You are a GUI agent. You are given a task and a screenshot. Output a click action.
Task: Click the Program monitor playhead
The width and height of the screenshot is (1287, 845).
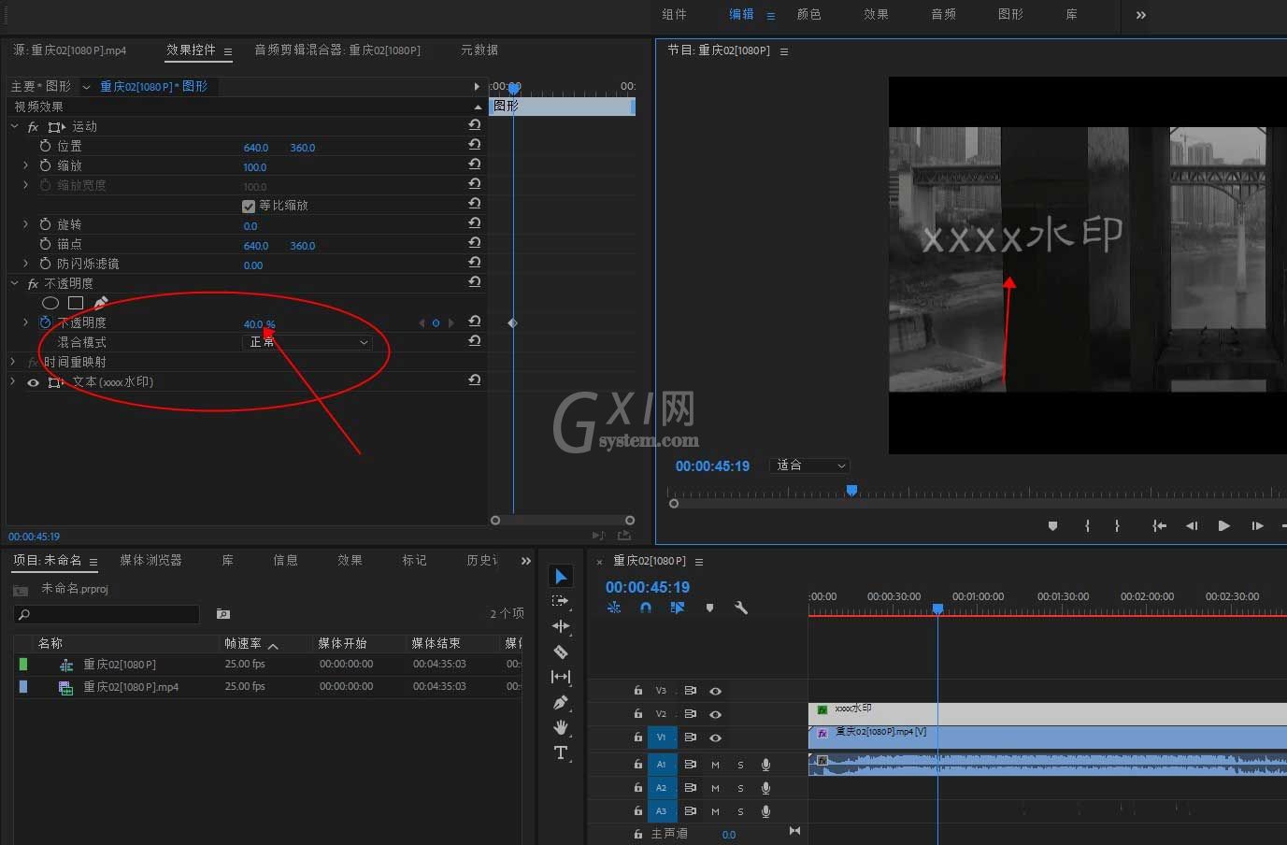851,490
